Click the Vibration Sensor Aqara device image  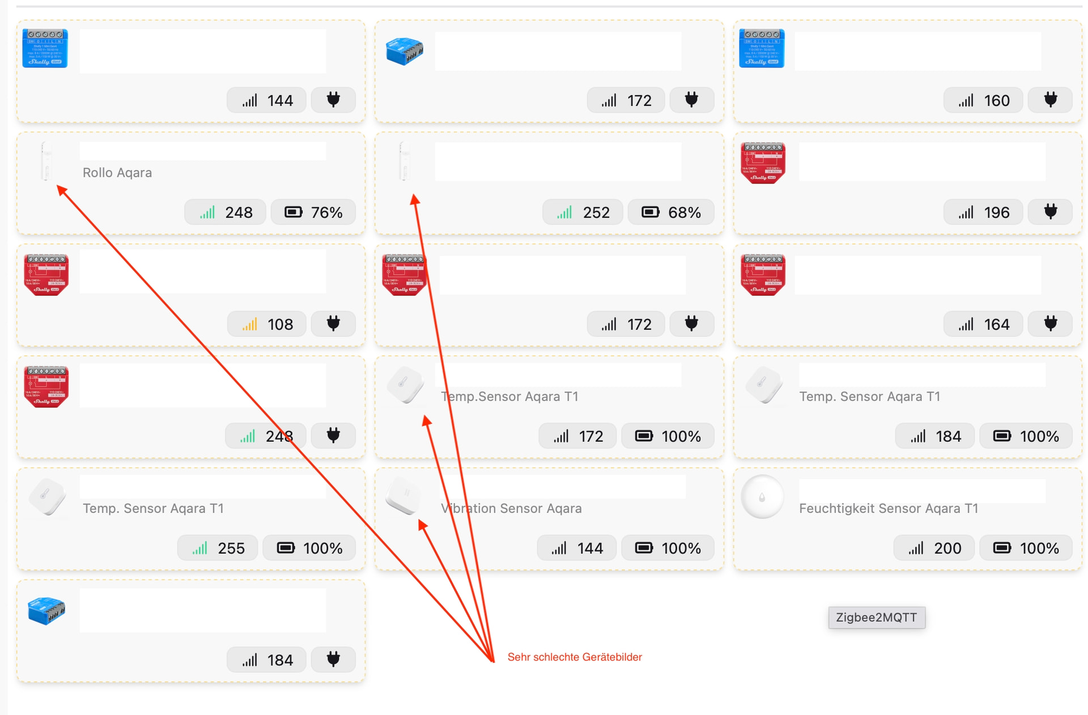click(x=405, y=496)
